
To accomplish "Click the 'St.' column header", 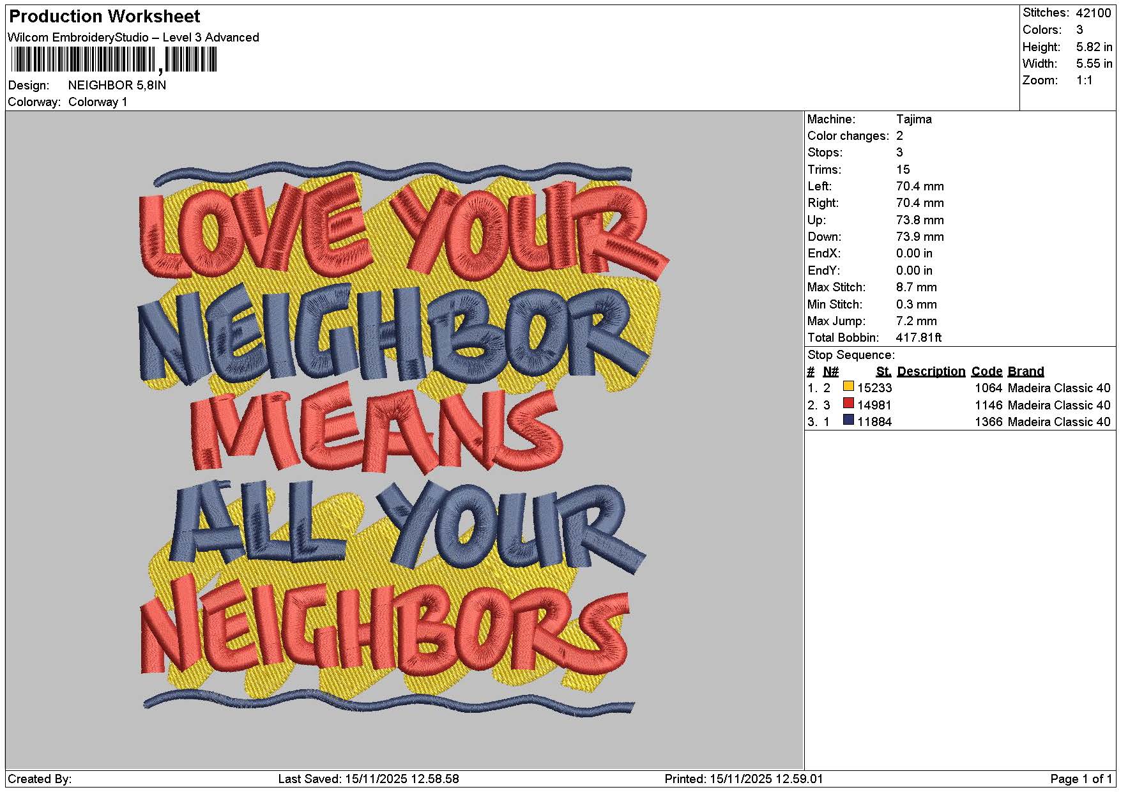I will [883, 372].
